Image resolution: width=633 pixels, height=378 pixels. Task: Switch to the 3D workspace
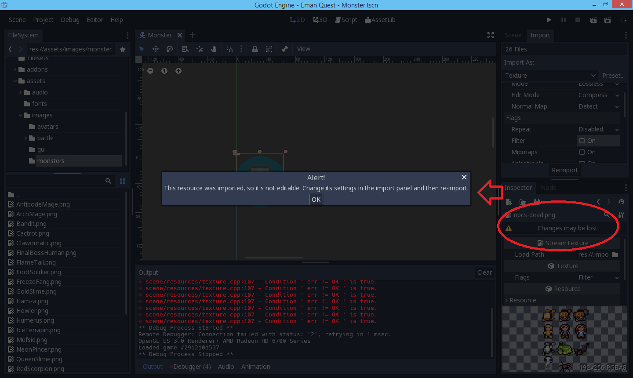click(320, 20)
